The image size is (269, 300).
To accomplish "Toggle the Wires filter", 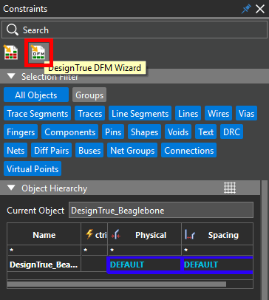I will point(218,113).
